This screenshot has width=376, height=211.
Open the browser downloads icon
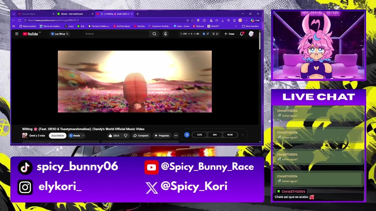[x=222, y=20]
